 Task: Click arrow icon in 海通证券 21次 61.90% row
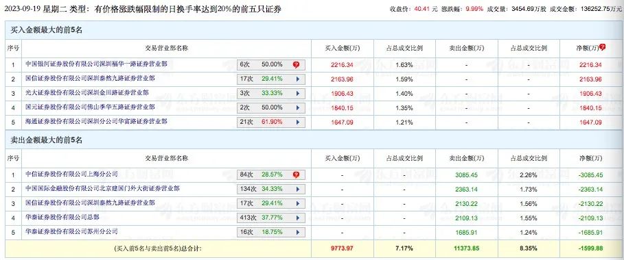coord(297,122)
